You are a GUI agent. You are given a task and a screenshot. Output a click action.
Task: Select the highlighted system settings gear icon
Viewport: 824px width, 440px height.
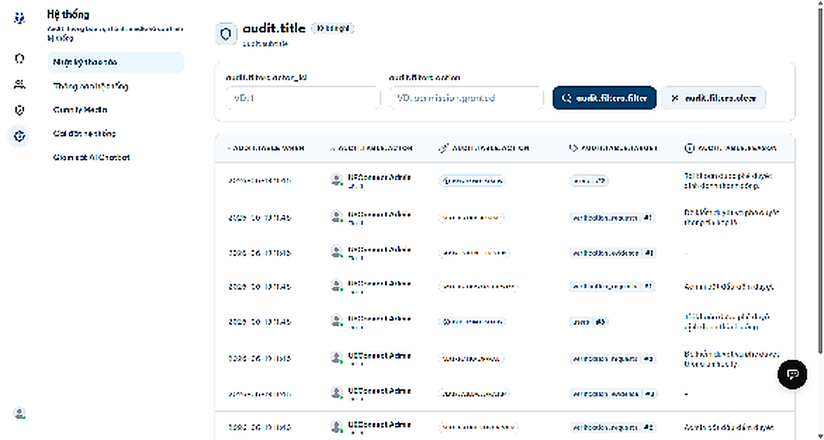tap(19, 136)
